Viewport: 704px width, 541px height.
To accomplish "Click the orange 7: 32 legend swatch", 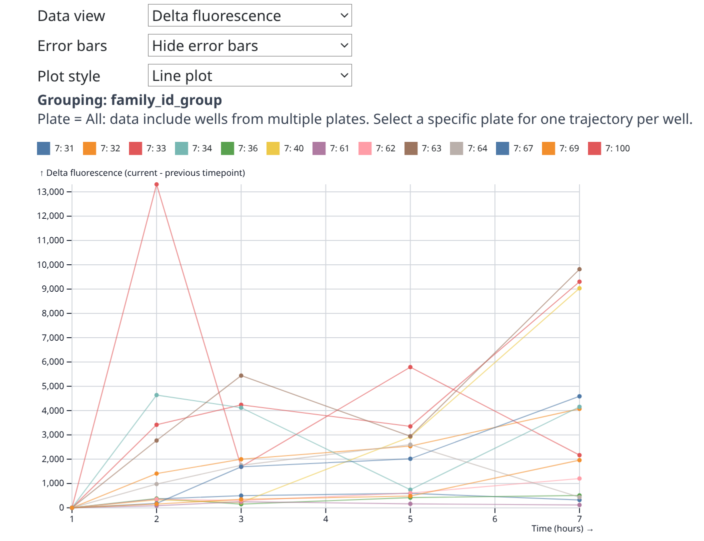I will coord(89,148).
